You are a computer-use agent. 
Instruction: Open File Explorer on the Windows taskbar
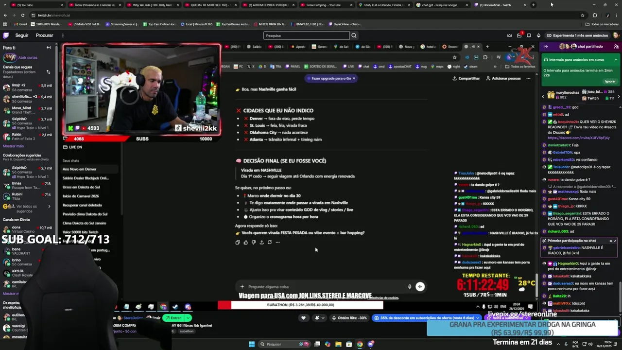point(338,344)
